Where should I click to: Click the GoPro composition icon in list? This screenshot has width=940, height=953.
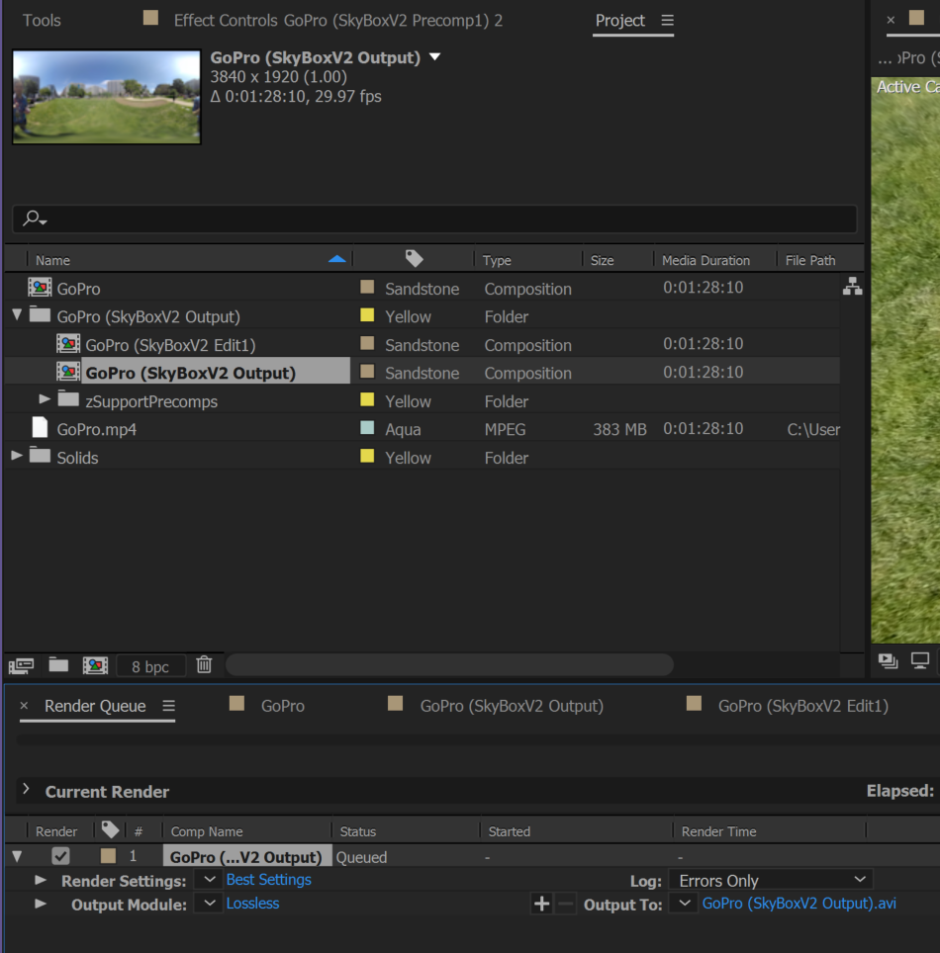pos(40,288)
